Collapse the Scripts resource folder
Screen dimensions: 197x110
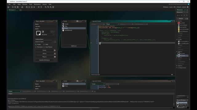point(177,39)
